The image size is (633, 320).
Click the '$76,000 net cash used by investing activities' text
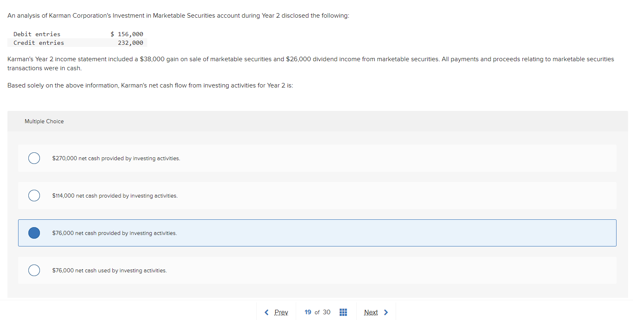tap(109, 270)
